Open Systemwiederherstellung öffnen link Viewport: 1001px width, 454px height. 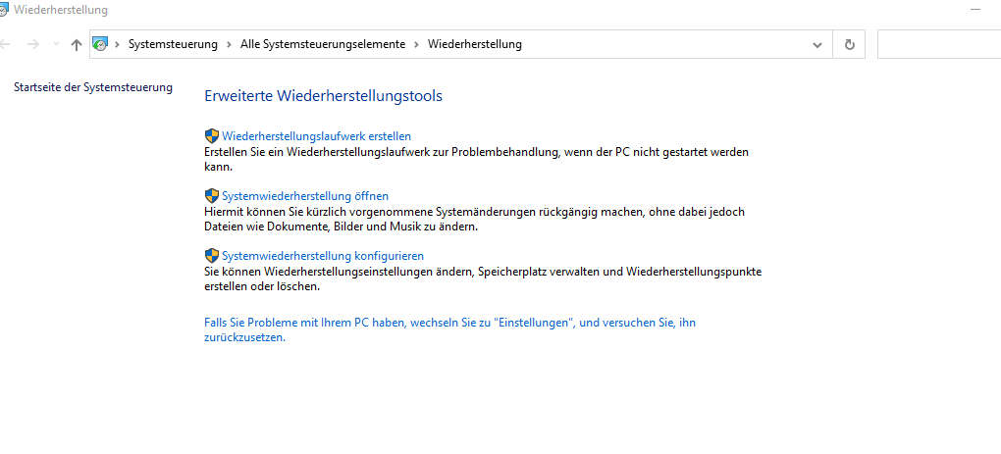(x=305, y=196)
